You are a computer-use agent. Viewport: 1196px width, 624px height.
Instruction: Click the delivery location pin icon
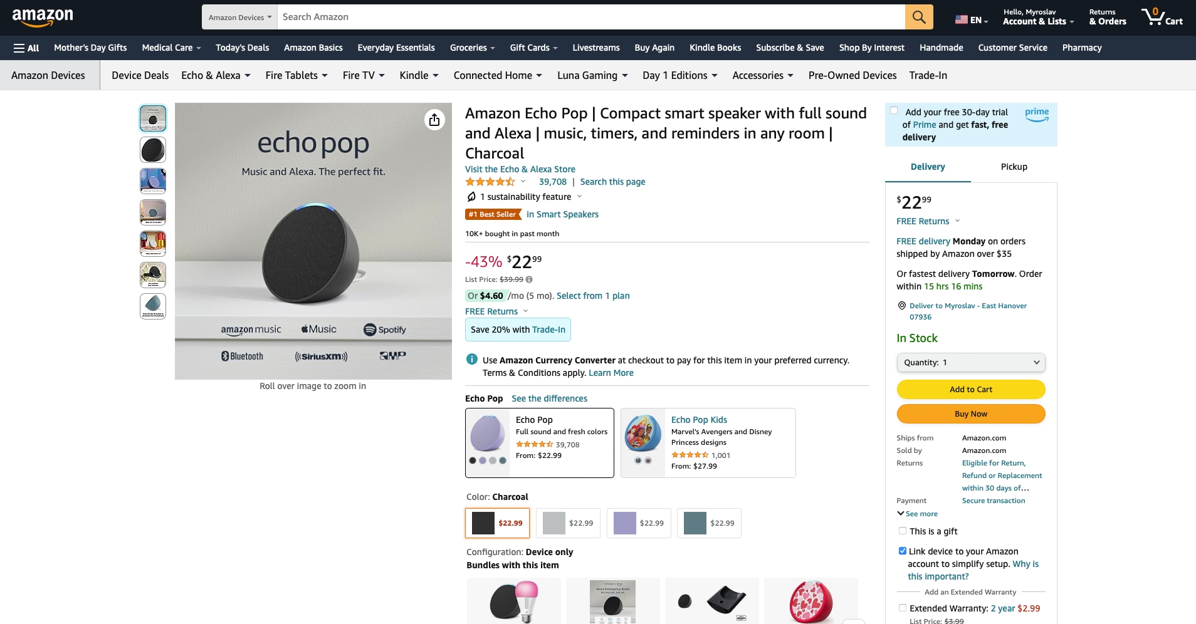[x=902, y=306]
